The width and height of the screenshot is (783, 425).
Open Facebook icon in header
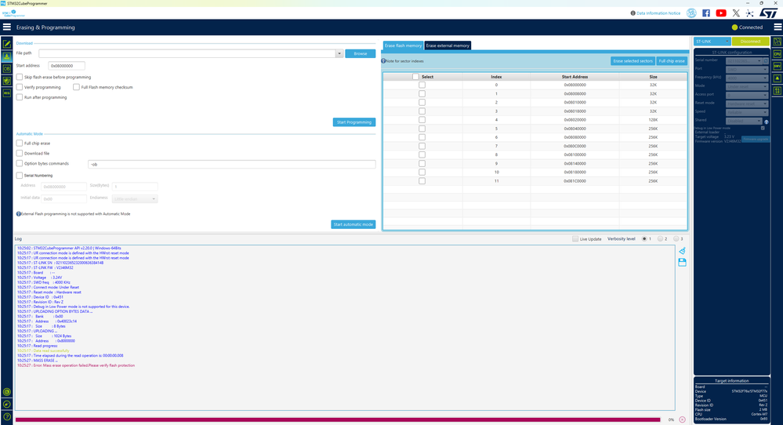pyautogui.click(x=706, y=13)
